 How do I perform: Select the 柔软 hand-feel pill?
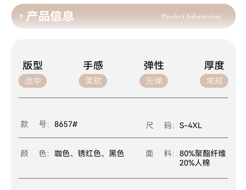click(93, 81)
